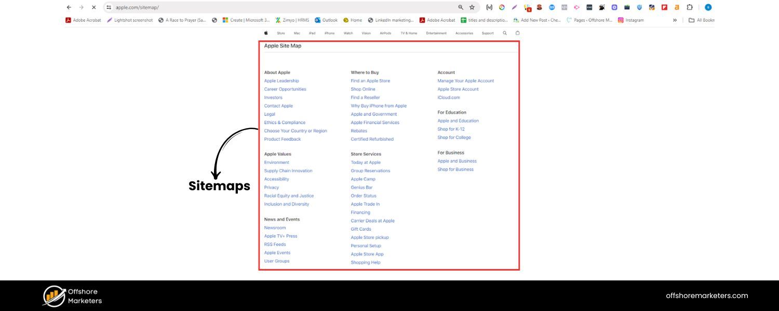Screen dimensions: 779x311
Task: Click the Amazon icon in the toolbar
Action: point(677,7)
